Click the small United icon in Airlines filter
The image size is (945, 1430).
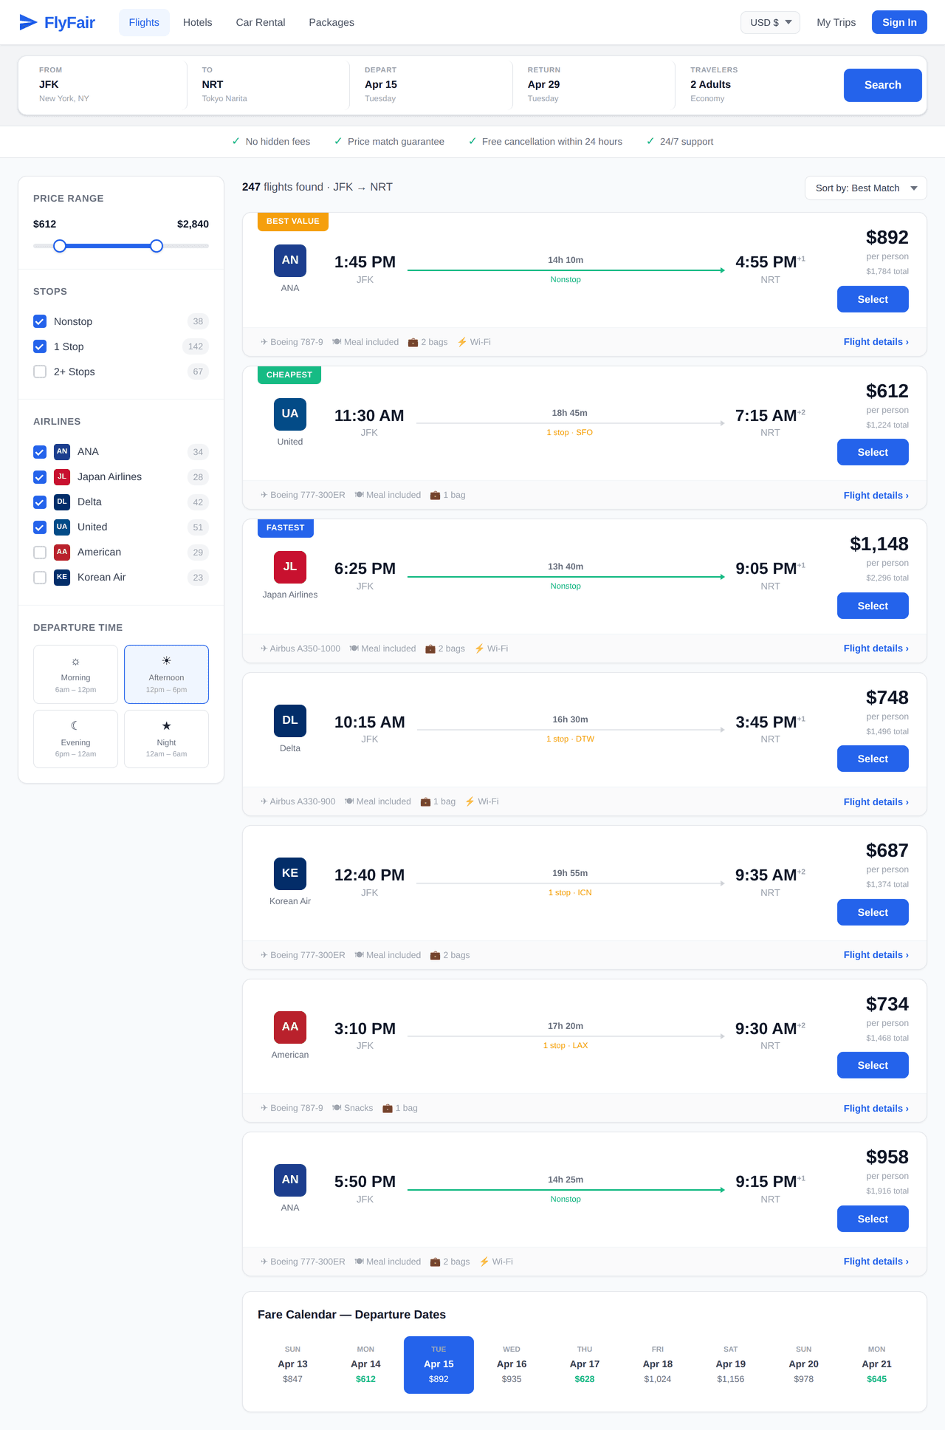tap(62, 527)
